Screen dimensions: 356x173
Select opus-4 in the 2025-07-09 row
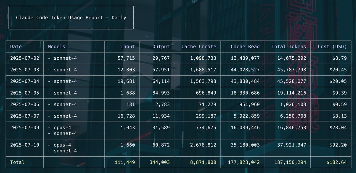[60, 128]
